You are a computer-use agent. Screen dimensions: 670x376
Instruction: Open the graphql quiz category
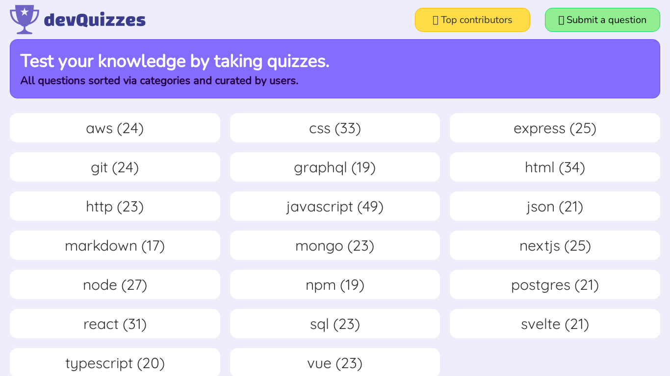pos(335,167)
